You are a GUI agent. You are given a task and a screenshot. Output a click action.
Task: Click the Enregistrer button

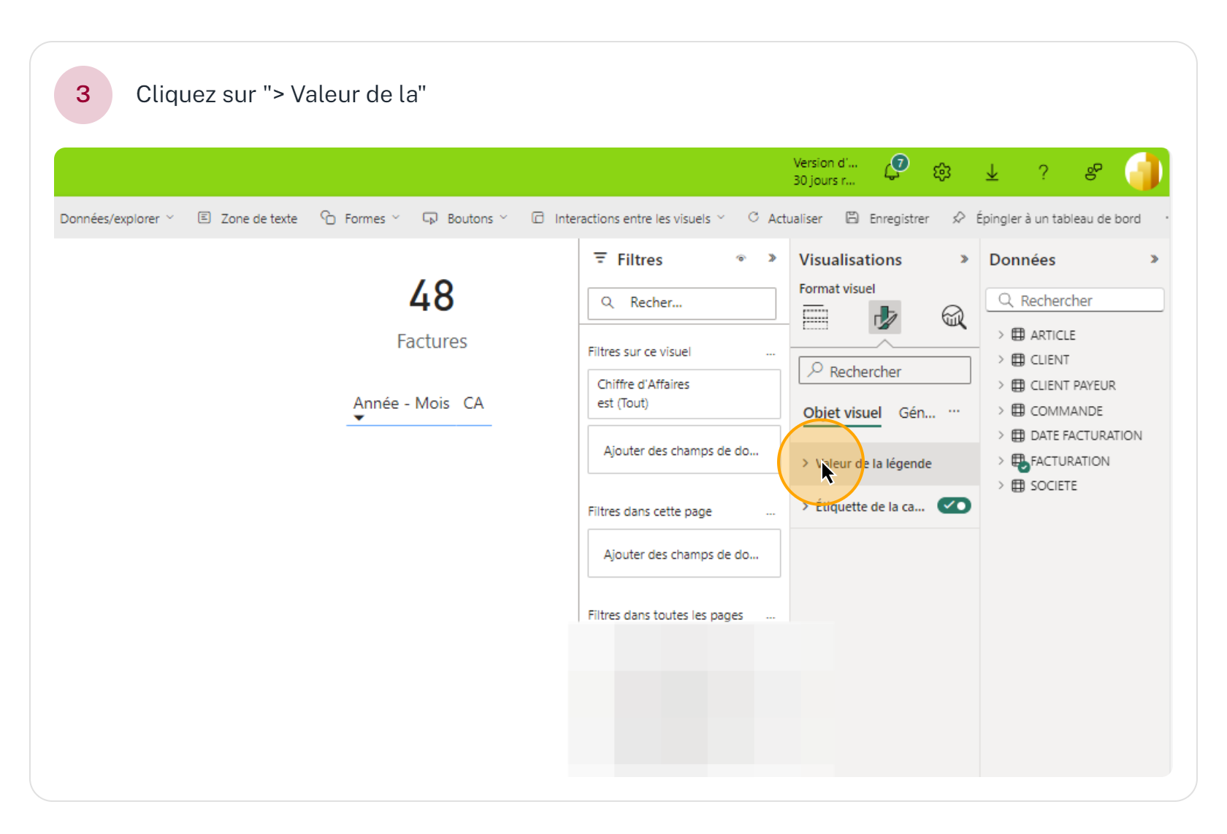[x=887, y=218]
